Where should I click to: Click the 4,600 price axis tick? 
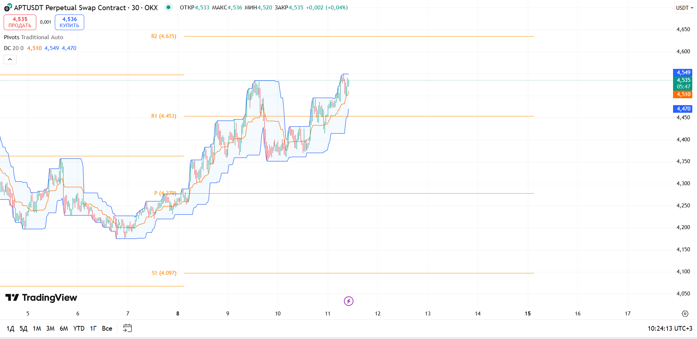683,51
